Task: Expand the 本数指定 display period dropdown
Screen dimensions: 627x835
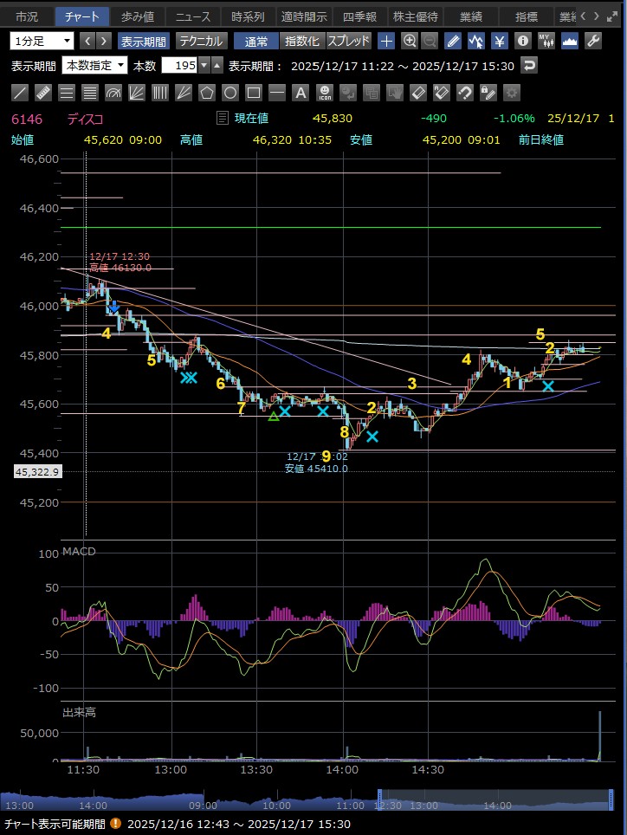Action: click(94, 66)
